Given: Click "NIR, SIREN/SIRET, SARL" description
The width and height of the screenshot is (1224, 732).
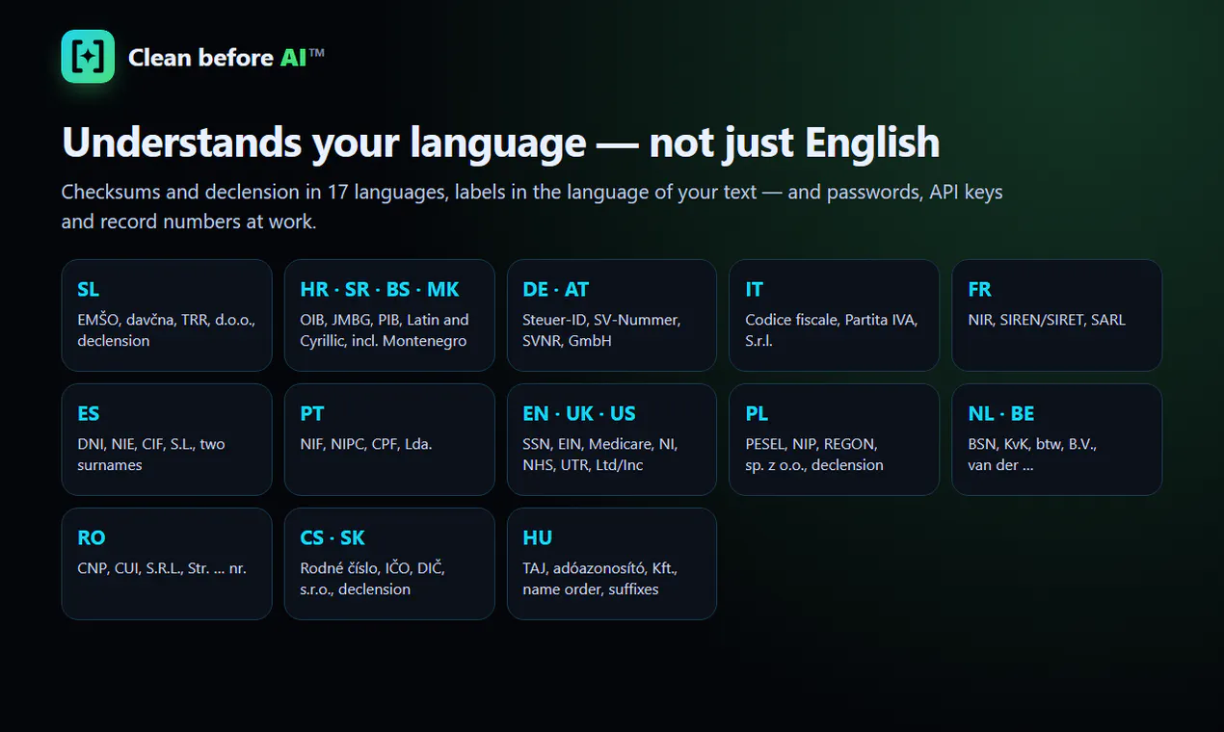Looking at the screenshot, I should click(x=1047, y=320).
